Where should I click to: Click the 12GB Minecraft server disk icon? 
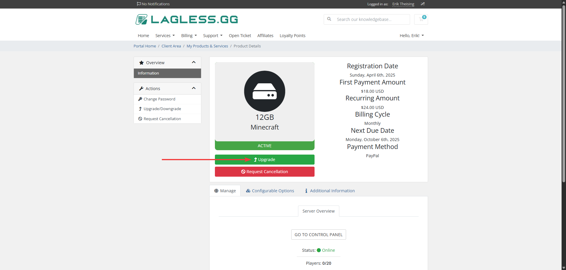[264, 91]
